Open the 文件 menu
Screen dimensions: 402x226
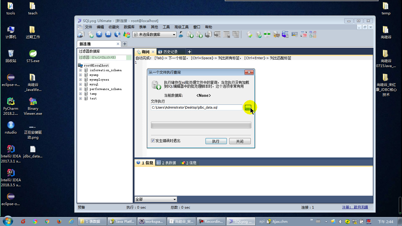click(x=88, y=27)
